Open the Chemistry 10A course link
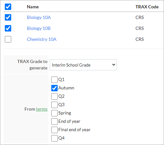This screenshot has height=145, width=164. point(42,39)
